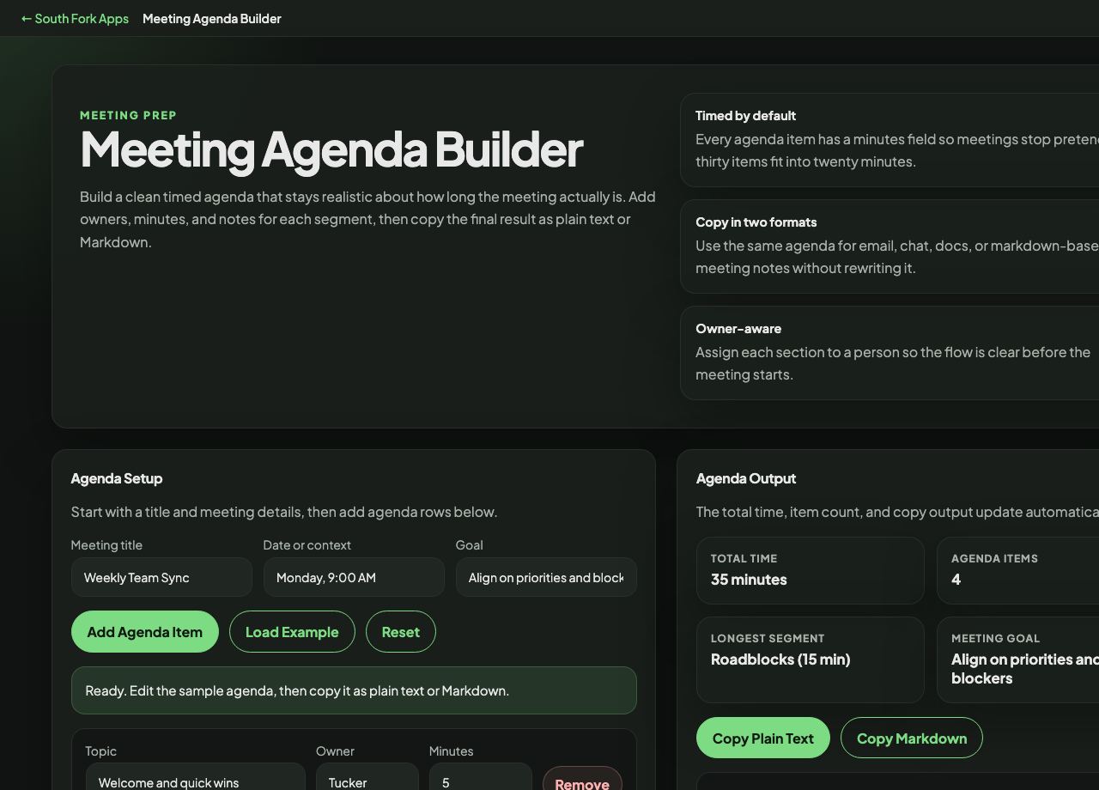Select the Total Time 35 minutes card
Image resolution: width=1099 pixels, height=790 pixels.
click(811, 570)
